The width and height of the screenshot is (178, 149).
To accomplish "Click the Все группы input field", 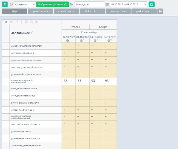I will click(90, 4).
